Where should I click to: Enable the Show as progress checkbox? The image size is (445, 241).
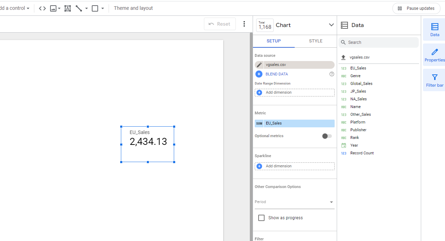tap(261, 218)
